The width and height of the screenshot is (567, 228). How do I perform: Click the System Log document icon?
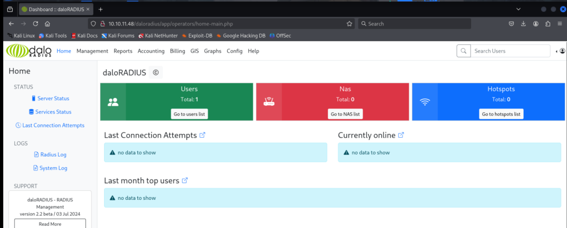point(35,168)
